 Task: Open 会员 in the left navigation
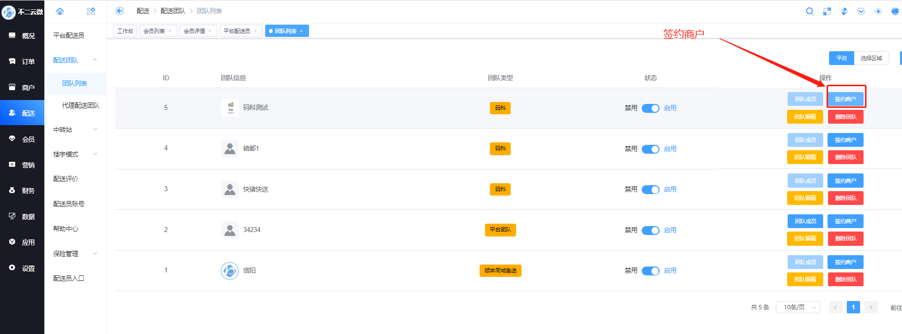tap(22, 139)
